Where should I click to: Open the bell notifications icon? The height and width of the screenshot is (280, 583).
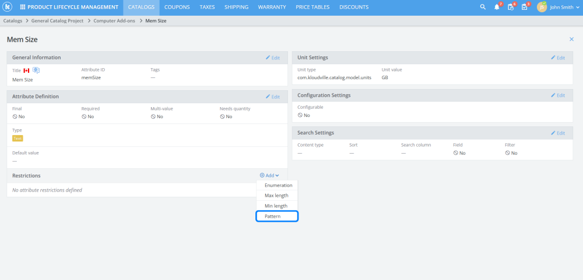pyautogui.click(x=497, y=7)
